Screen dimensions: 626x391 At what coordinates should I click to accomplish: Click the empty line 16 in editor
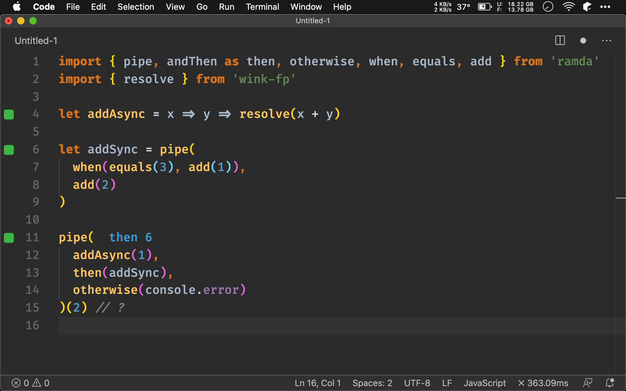pos(336,326)
